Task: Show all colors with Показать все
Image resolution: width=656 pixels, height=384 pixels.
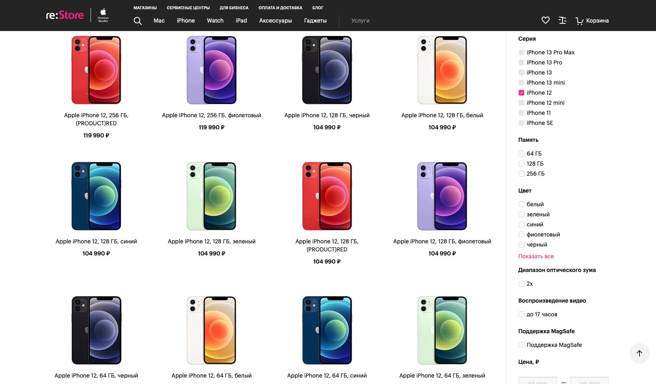Action: click(x=536, y=256)
